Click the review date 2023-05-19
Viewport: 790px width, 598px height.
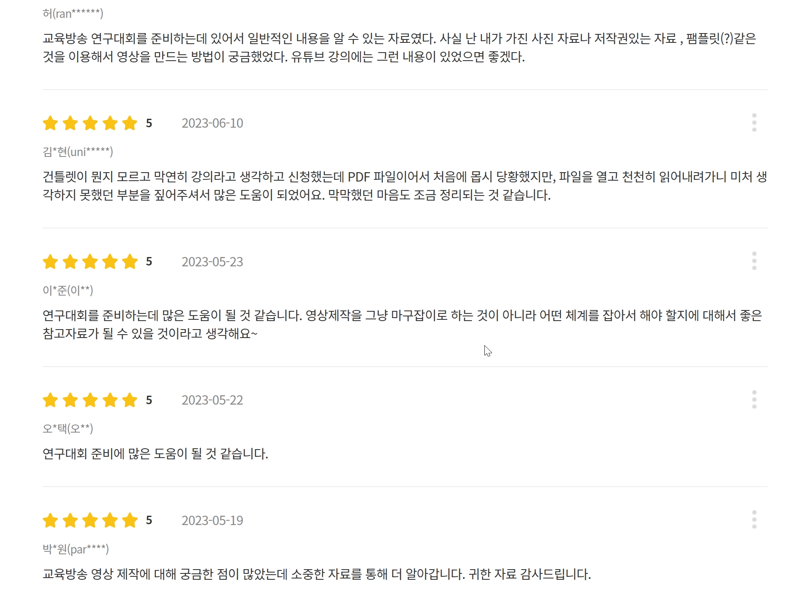click(212, 520)
